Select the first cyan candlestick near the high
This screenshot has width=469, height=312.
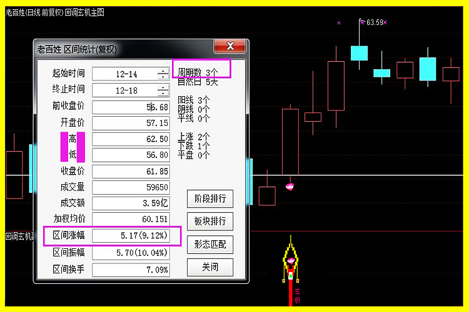[x=359, y=52]
